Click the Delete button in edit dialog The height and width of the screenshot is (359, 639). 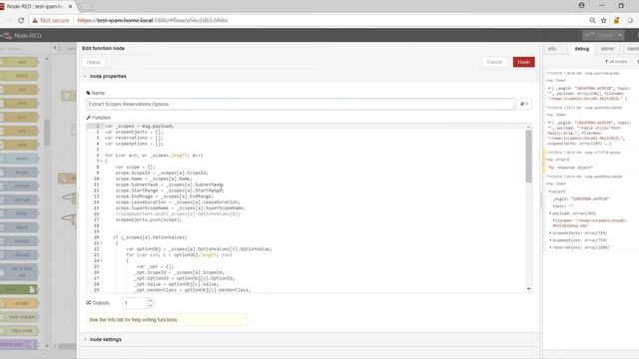click(93, 62)
